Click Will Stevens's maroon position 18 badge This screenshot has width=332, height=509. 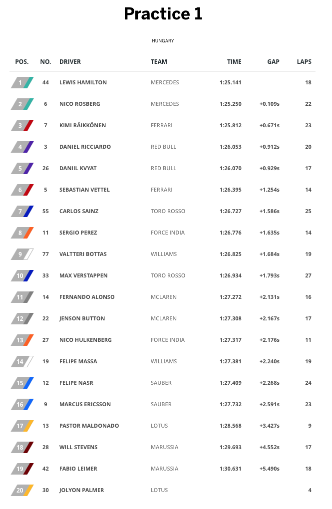(22, 447)
